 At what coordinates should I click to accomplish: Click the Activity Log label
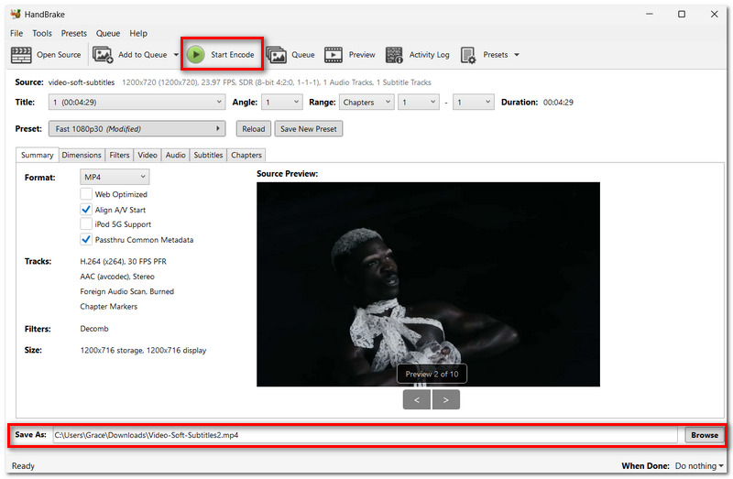[x=429, y=55]
